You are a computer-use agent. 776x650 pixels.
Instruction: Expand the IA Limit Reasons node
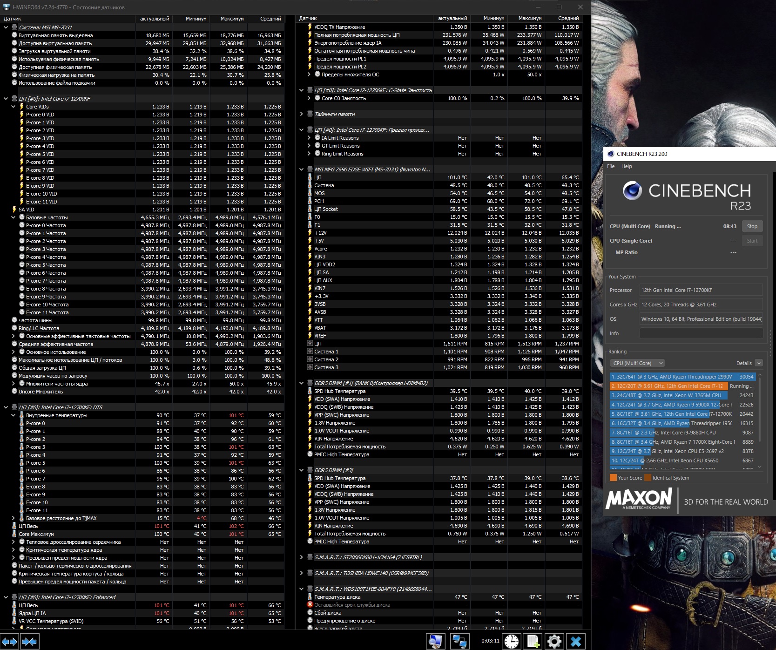(309, 138)
